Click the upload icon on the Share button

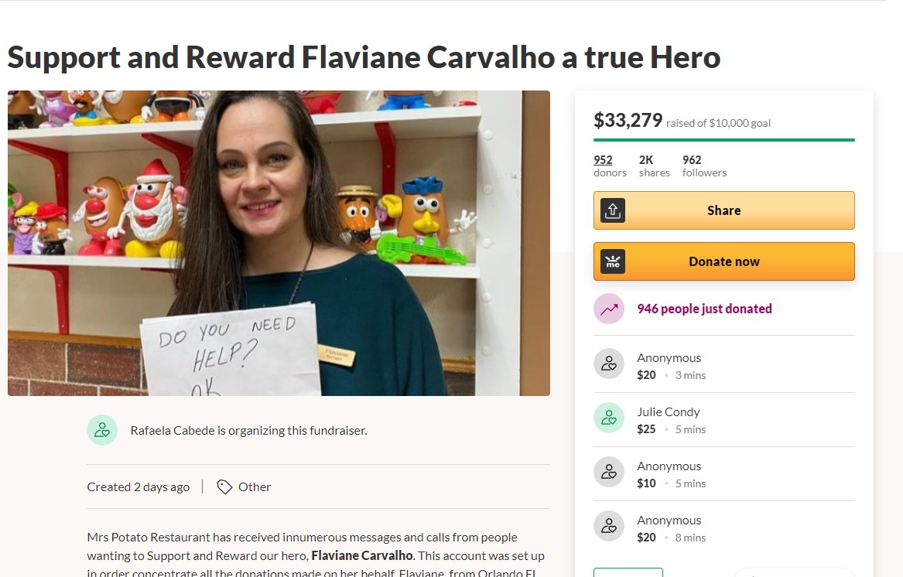point(613,210)
